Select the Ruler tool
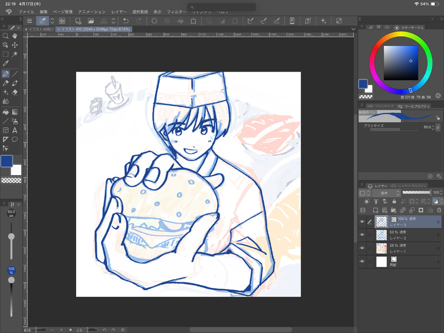The image size is (444, 333). click(6, 140)
